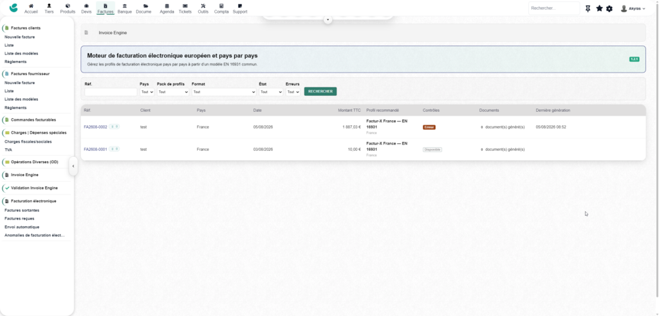Click the 1.2.1 version badge
Screen dimensions: 659x316
(634, 59)
